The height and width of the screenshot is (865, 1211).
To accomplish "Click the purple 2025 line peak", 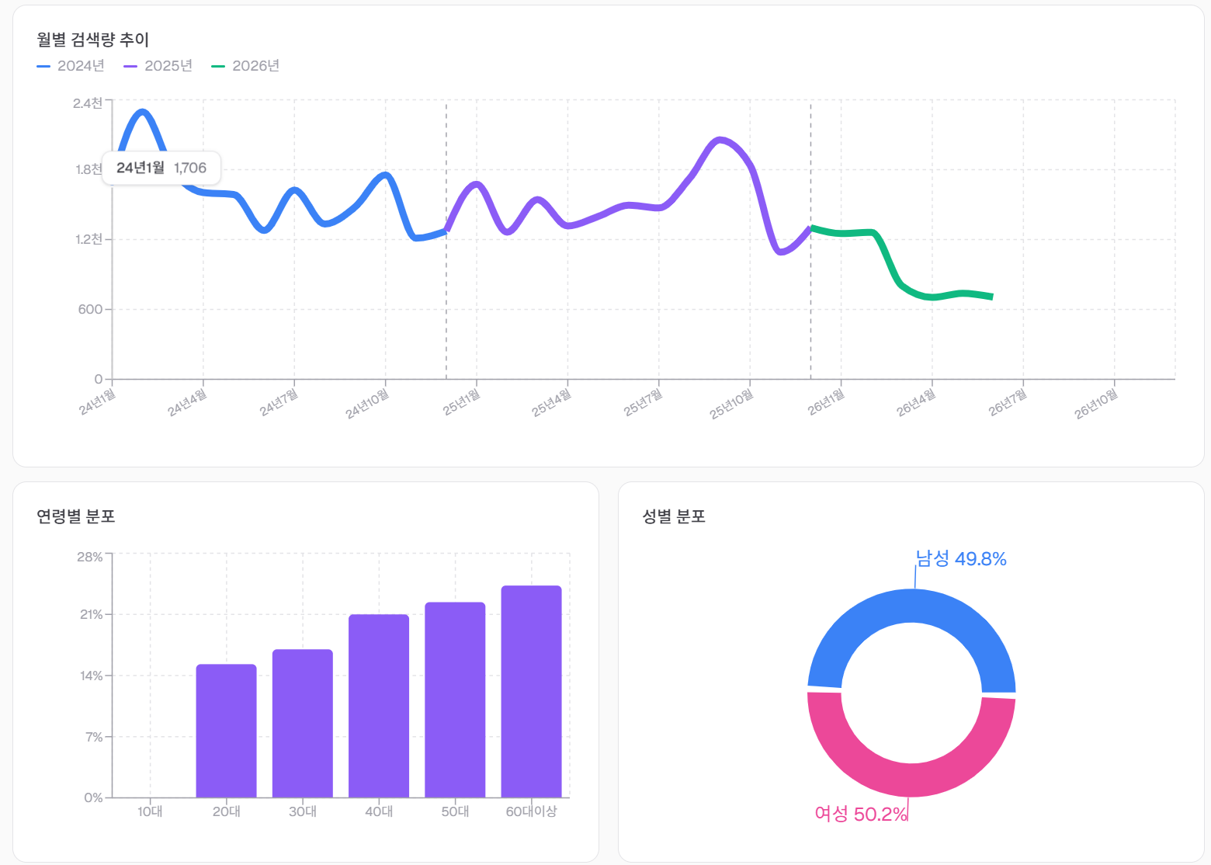I will [x=720, y=140].
